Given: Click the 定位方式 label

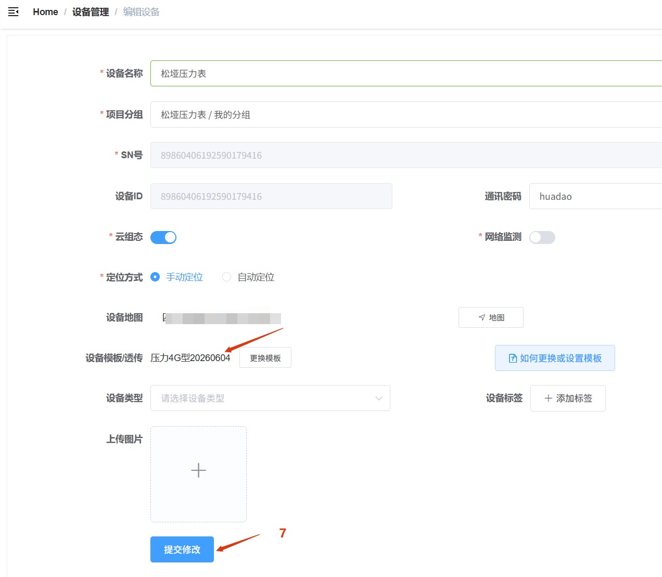Looking at the screenshot, I should tap(124, 277).
